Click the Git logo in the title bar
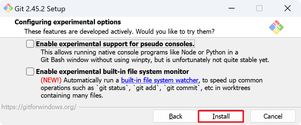Viewport: 301px width, 125px height. [8, 9]
